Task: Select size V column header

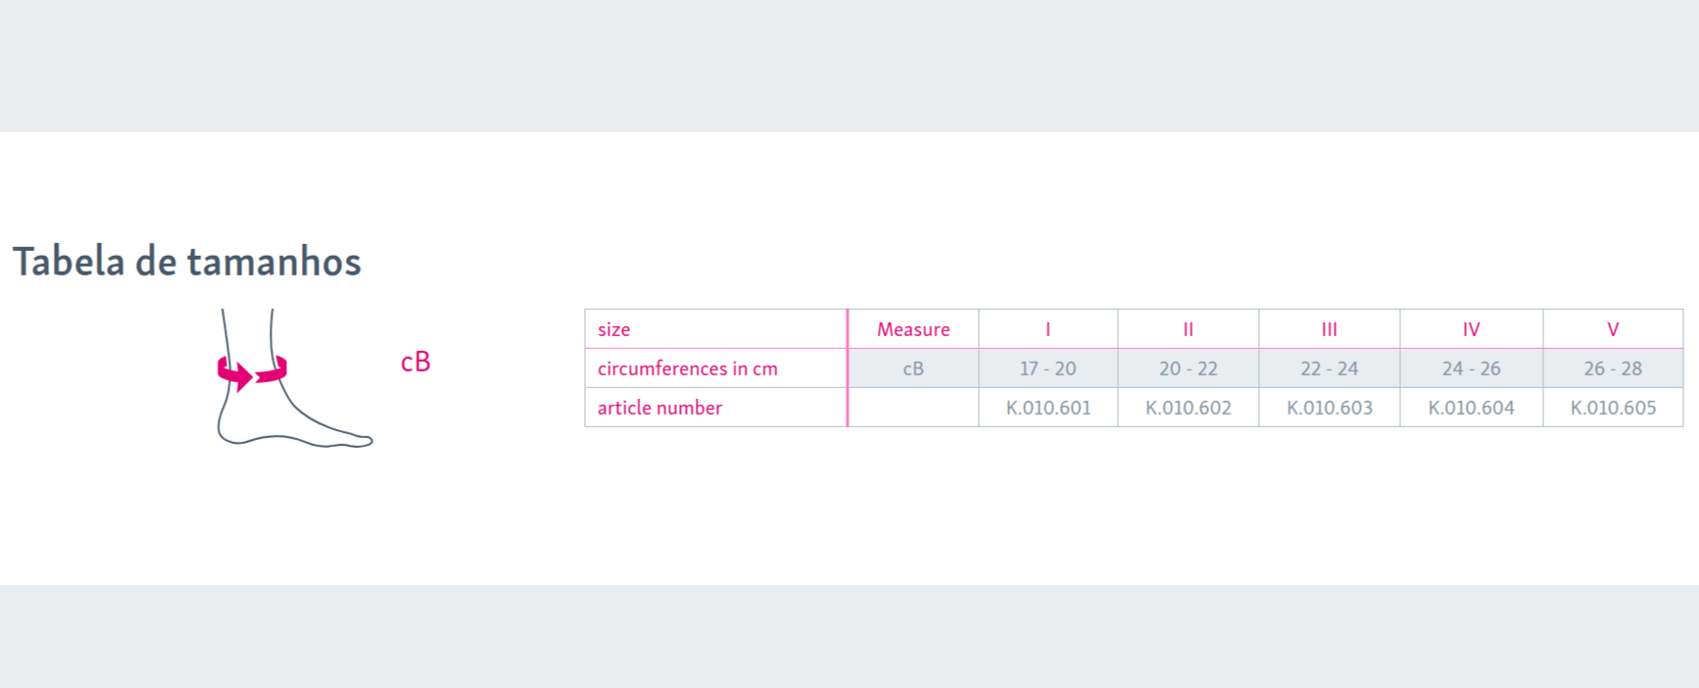Action: tap(1614, 329)
